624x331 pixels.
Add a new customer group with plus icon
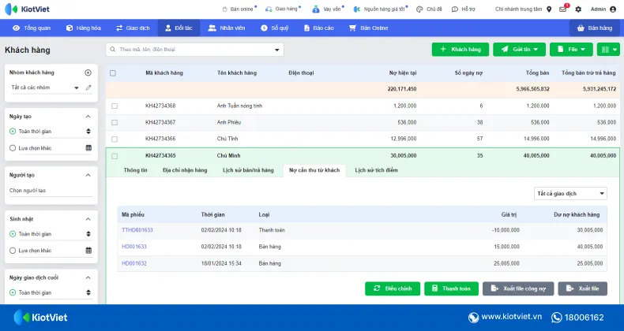[x=88, y=73]
